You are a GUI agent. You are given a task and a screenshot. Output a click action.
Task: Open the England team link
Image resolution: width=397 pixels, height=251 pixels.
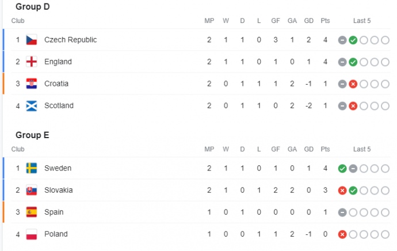pyautogui.click(x=58, y=62)
